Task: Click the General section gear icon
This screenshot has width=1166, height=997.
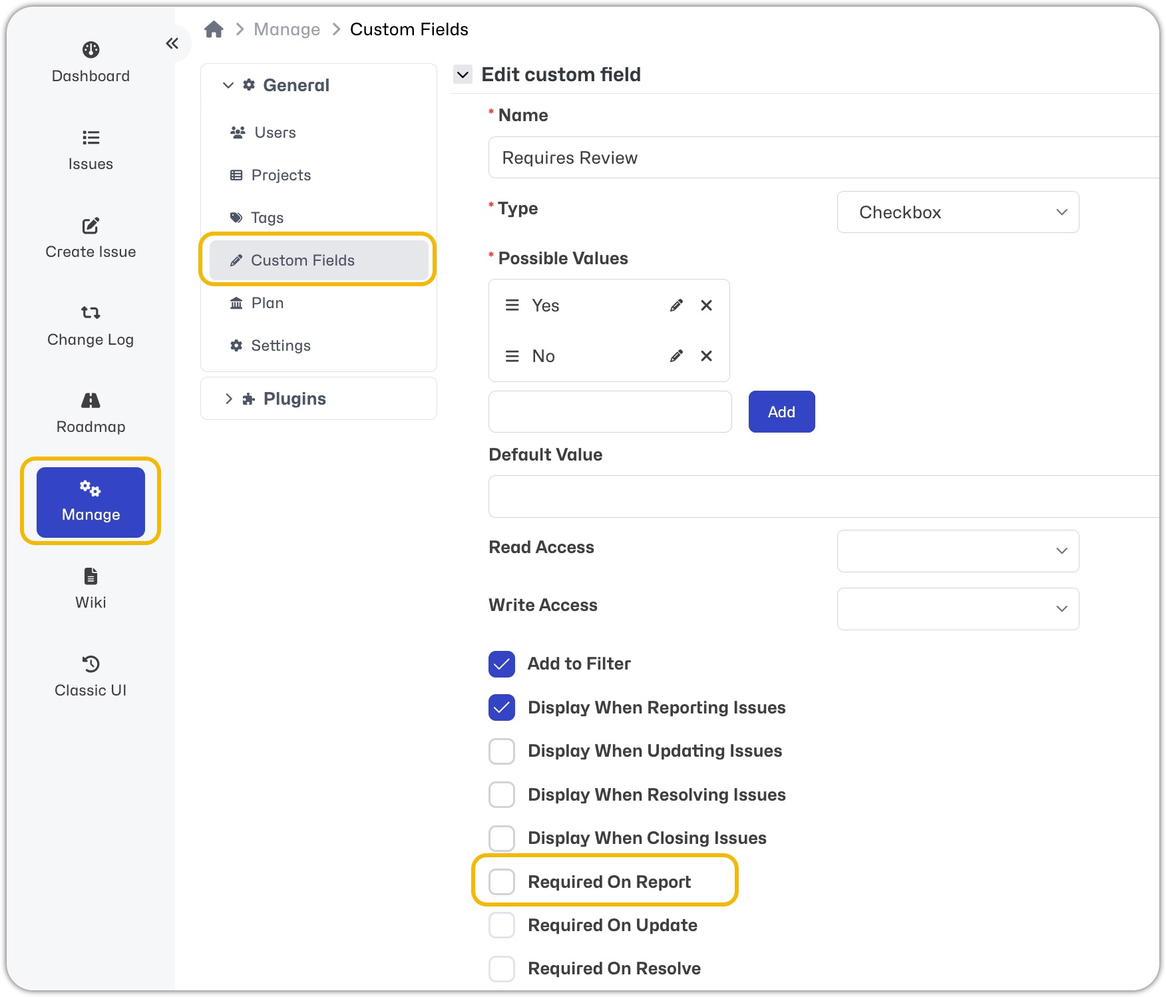Action: 249,85
